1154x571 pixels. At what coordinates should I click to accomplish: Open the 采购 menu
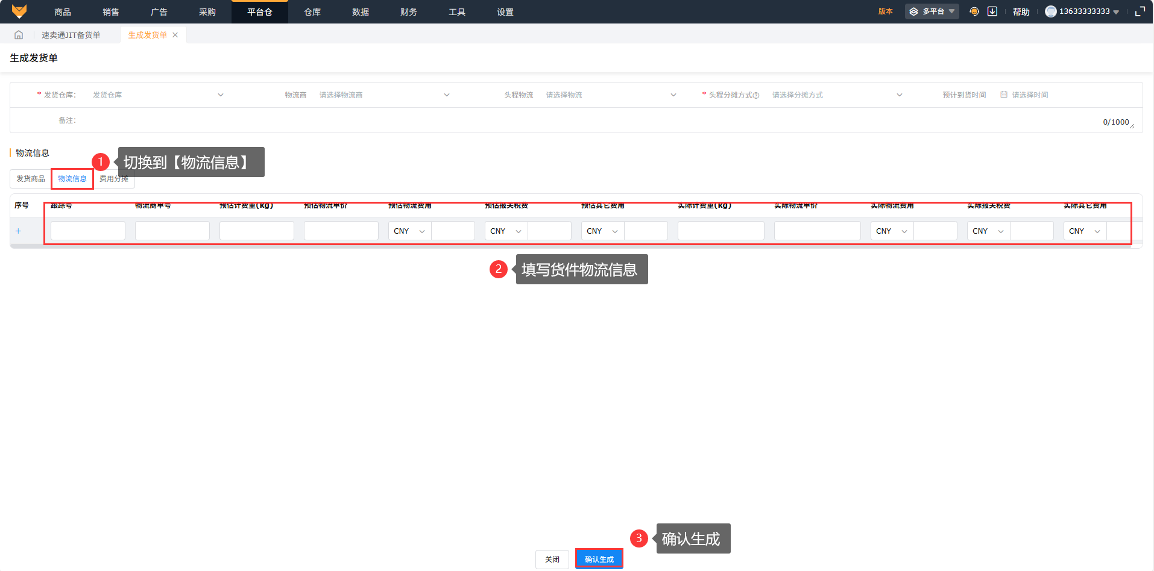tap(207, 12)
